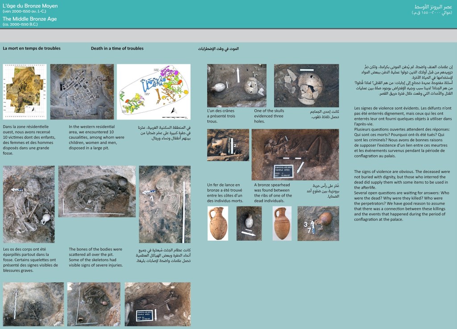The image size is (457, 329).
Task: Select the "L'âge du Bronze Moyen" heading
Action: click(x=24, y=6)
